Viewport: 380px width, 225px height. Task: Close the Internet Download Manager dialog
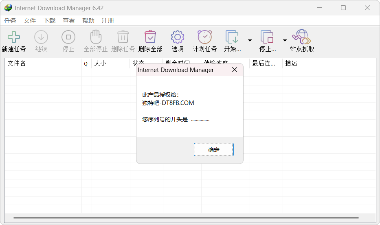point(234,70)
